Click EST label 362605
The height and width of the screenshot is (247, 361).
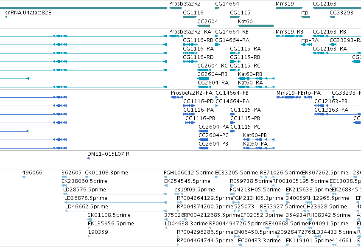pos(71,172)
